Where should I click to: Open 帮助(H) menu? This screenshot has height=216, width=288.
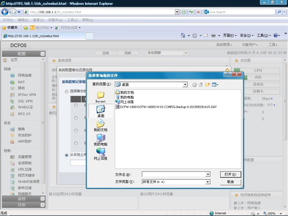[88, 20]
